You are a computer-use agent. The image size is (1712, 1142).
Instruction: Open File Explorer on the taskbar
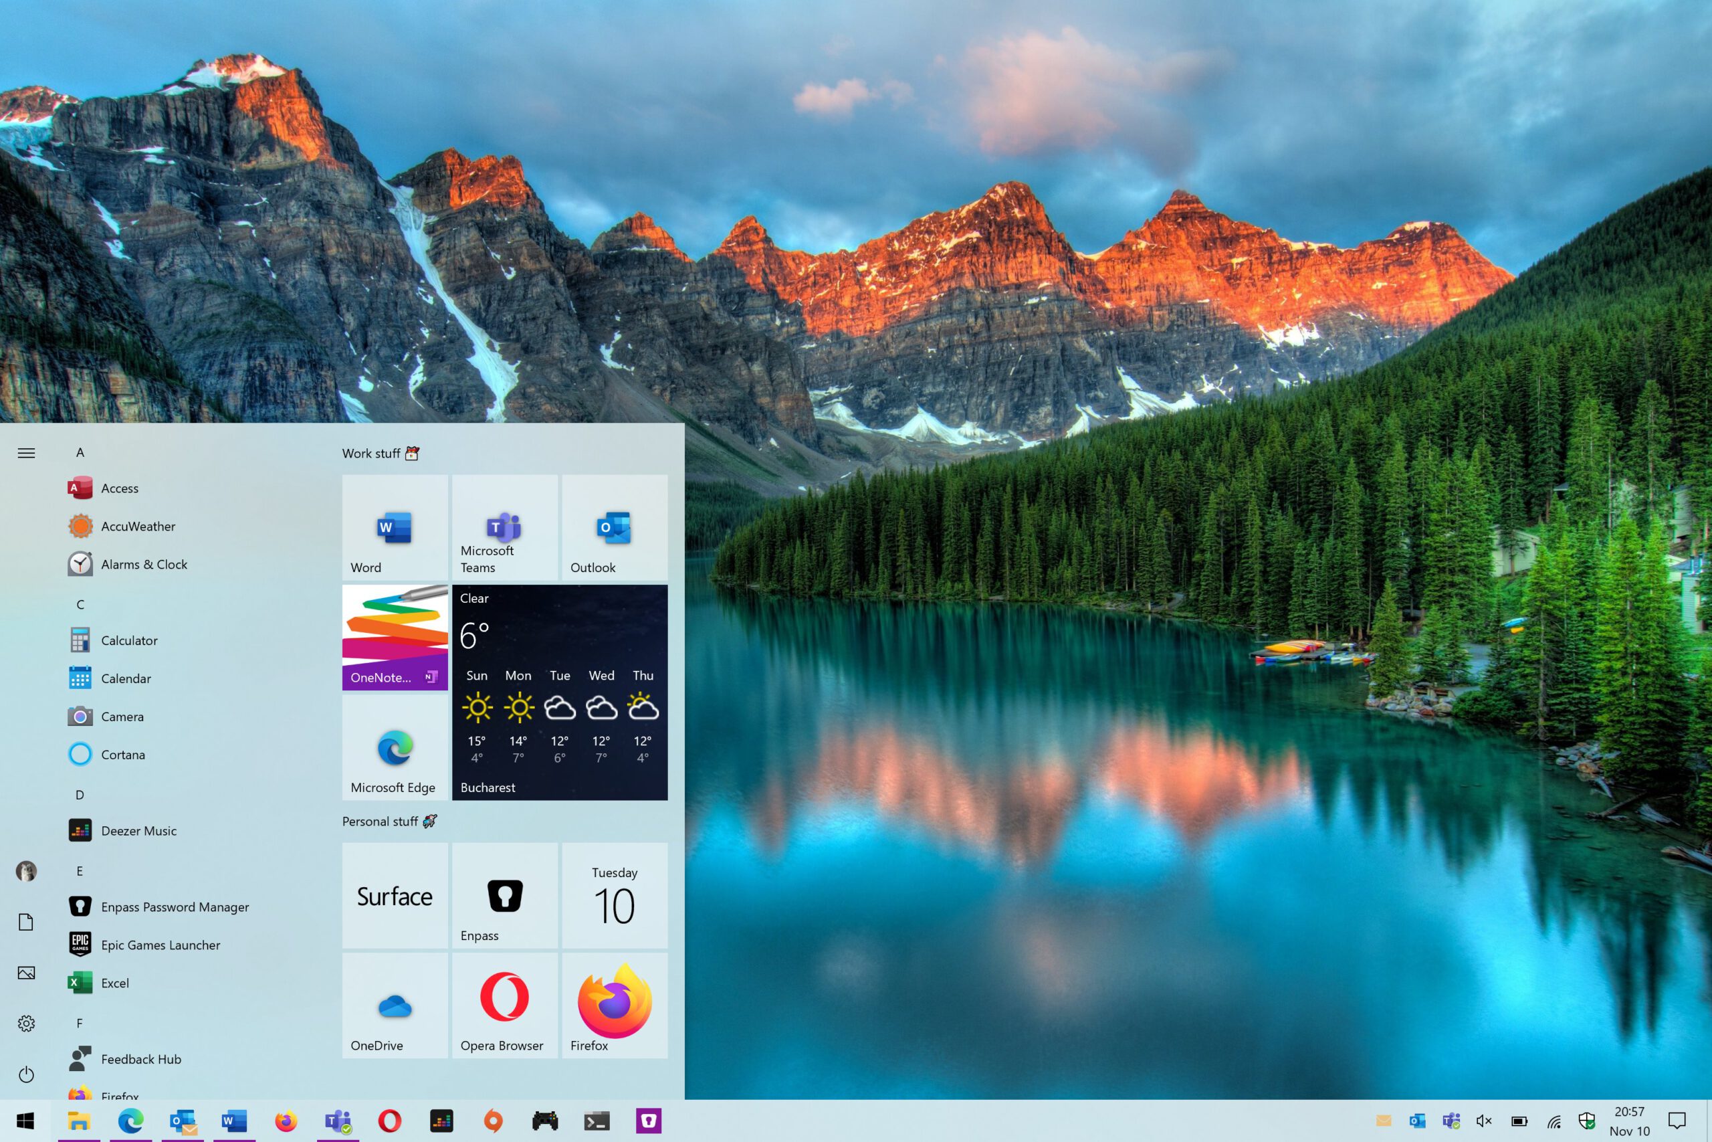tap(79, 1121)
